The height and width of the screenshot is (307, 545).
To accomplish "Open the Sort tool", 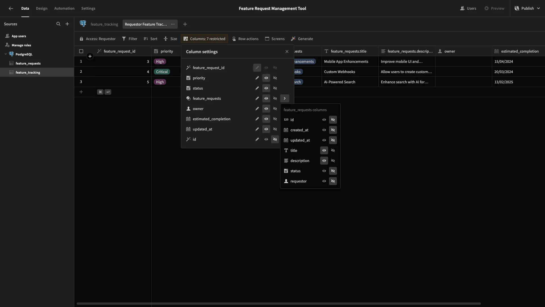I will click(x=150, y=39).
